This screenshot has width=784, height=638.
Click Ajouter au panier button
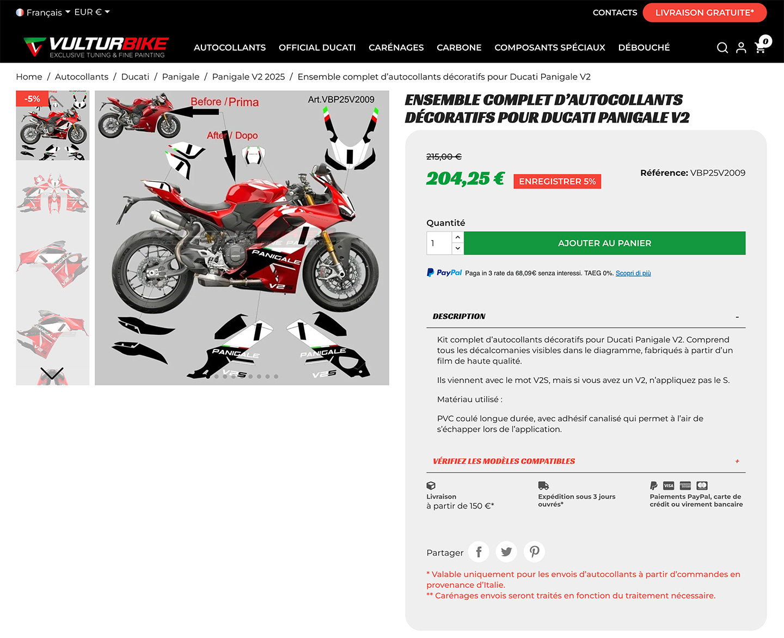click(x=605, y=243)
